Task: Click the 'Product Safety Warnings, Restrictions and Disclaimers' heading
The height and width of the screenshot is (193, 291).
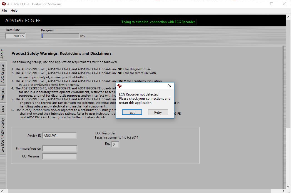Action: point(61,53)
